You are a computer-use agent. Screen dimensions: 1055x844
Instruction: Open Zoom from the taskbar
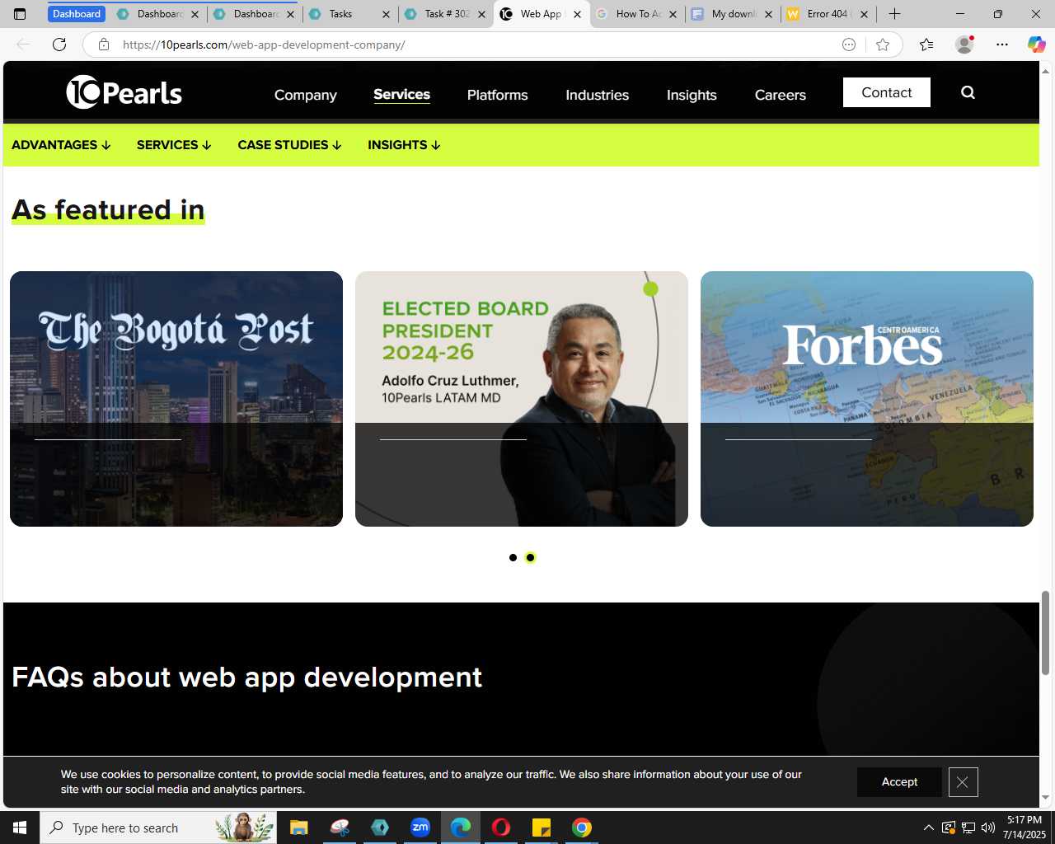click(420, 828)
